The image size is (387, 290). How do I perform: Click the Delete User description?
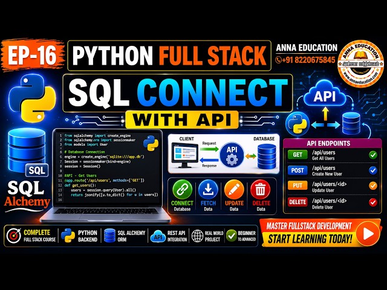322,207
